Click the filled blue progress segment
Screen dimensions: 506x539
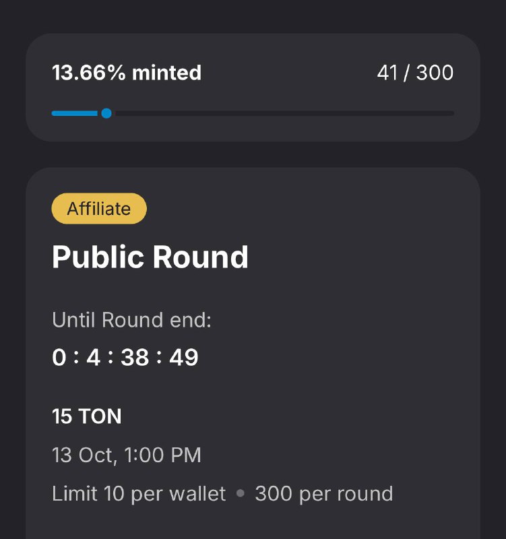click(74, 113)
